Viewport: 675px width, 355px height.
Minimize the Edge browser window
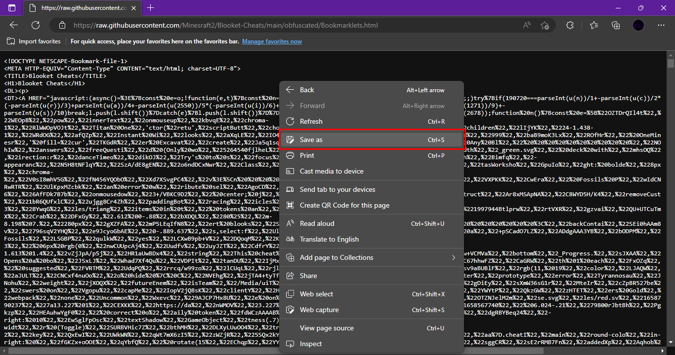pyautogui.click(x=618, y=8)
